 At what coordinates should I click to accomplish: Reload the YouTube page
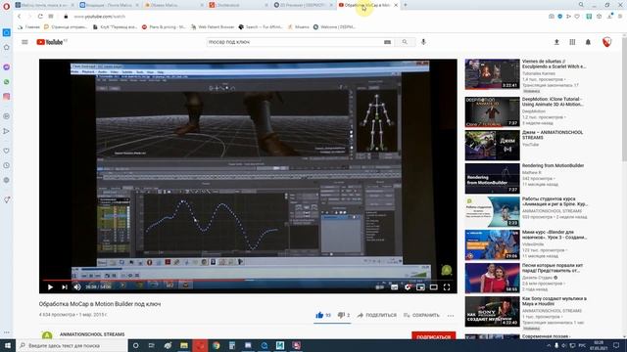coord(40,17)
